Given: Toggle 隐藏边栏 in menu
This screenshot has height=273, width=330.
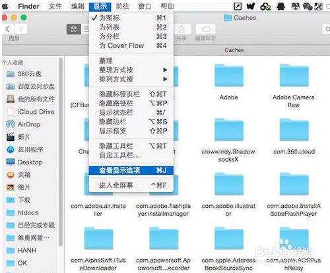Looking at the screenshot, I should click(x=131, y=122).
